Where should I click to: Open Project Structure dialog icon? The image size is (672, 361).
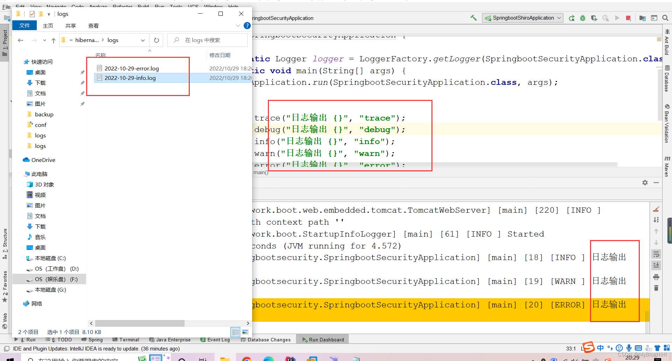[642, 18]
